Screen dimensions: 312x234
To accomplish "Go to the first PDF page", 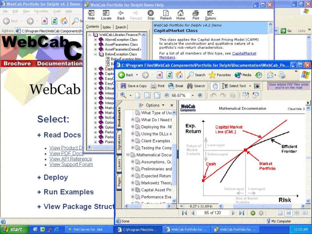I will coord(184,213).
